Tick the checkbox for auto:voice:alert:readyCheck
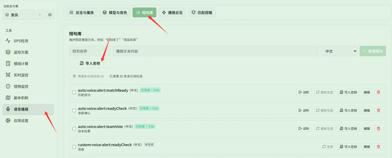392x158 pixels. click(74, 111)
